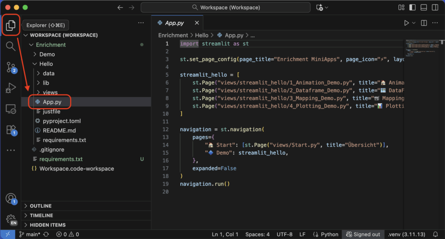Expand the Demo folder
Viewport: 445px width, 239px height.
pyautogui.click(x=47, y=54)
